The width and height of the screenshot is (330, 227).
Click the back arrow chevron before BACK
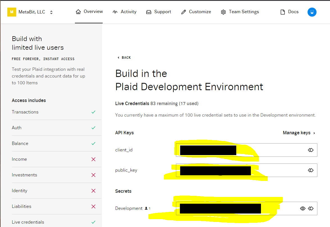tap(118, 58)
